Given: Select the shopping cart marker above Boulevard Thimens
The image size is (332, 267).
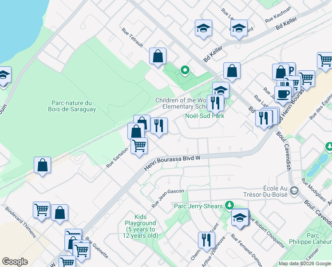Looking at the screenshot, I should tap(42, 211).
